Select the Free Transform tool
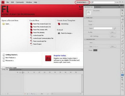 coord(122,16)
